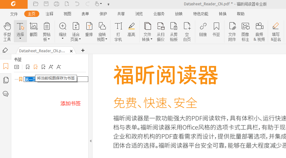Create PDF 从扫描仪 from scanner
The image size is (286, 158).
click(160, 32)
